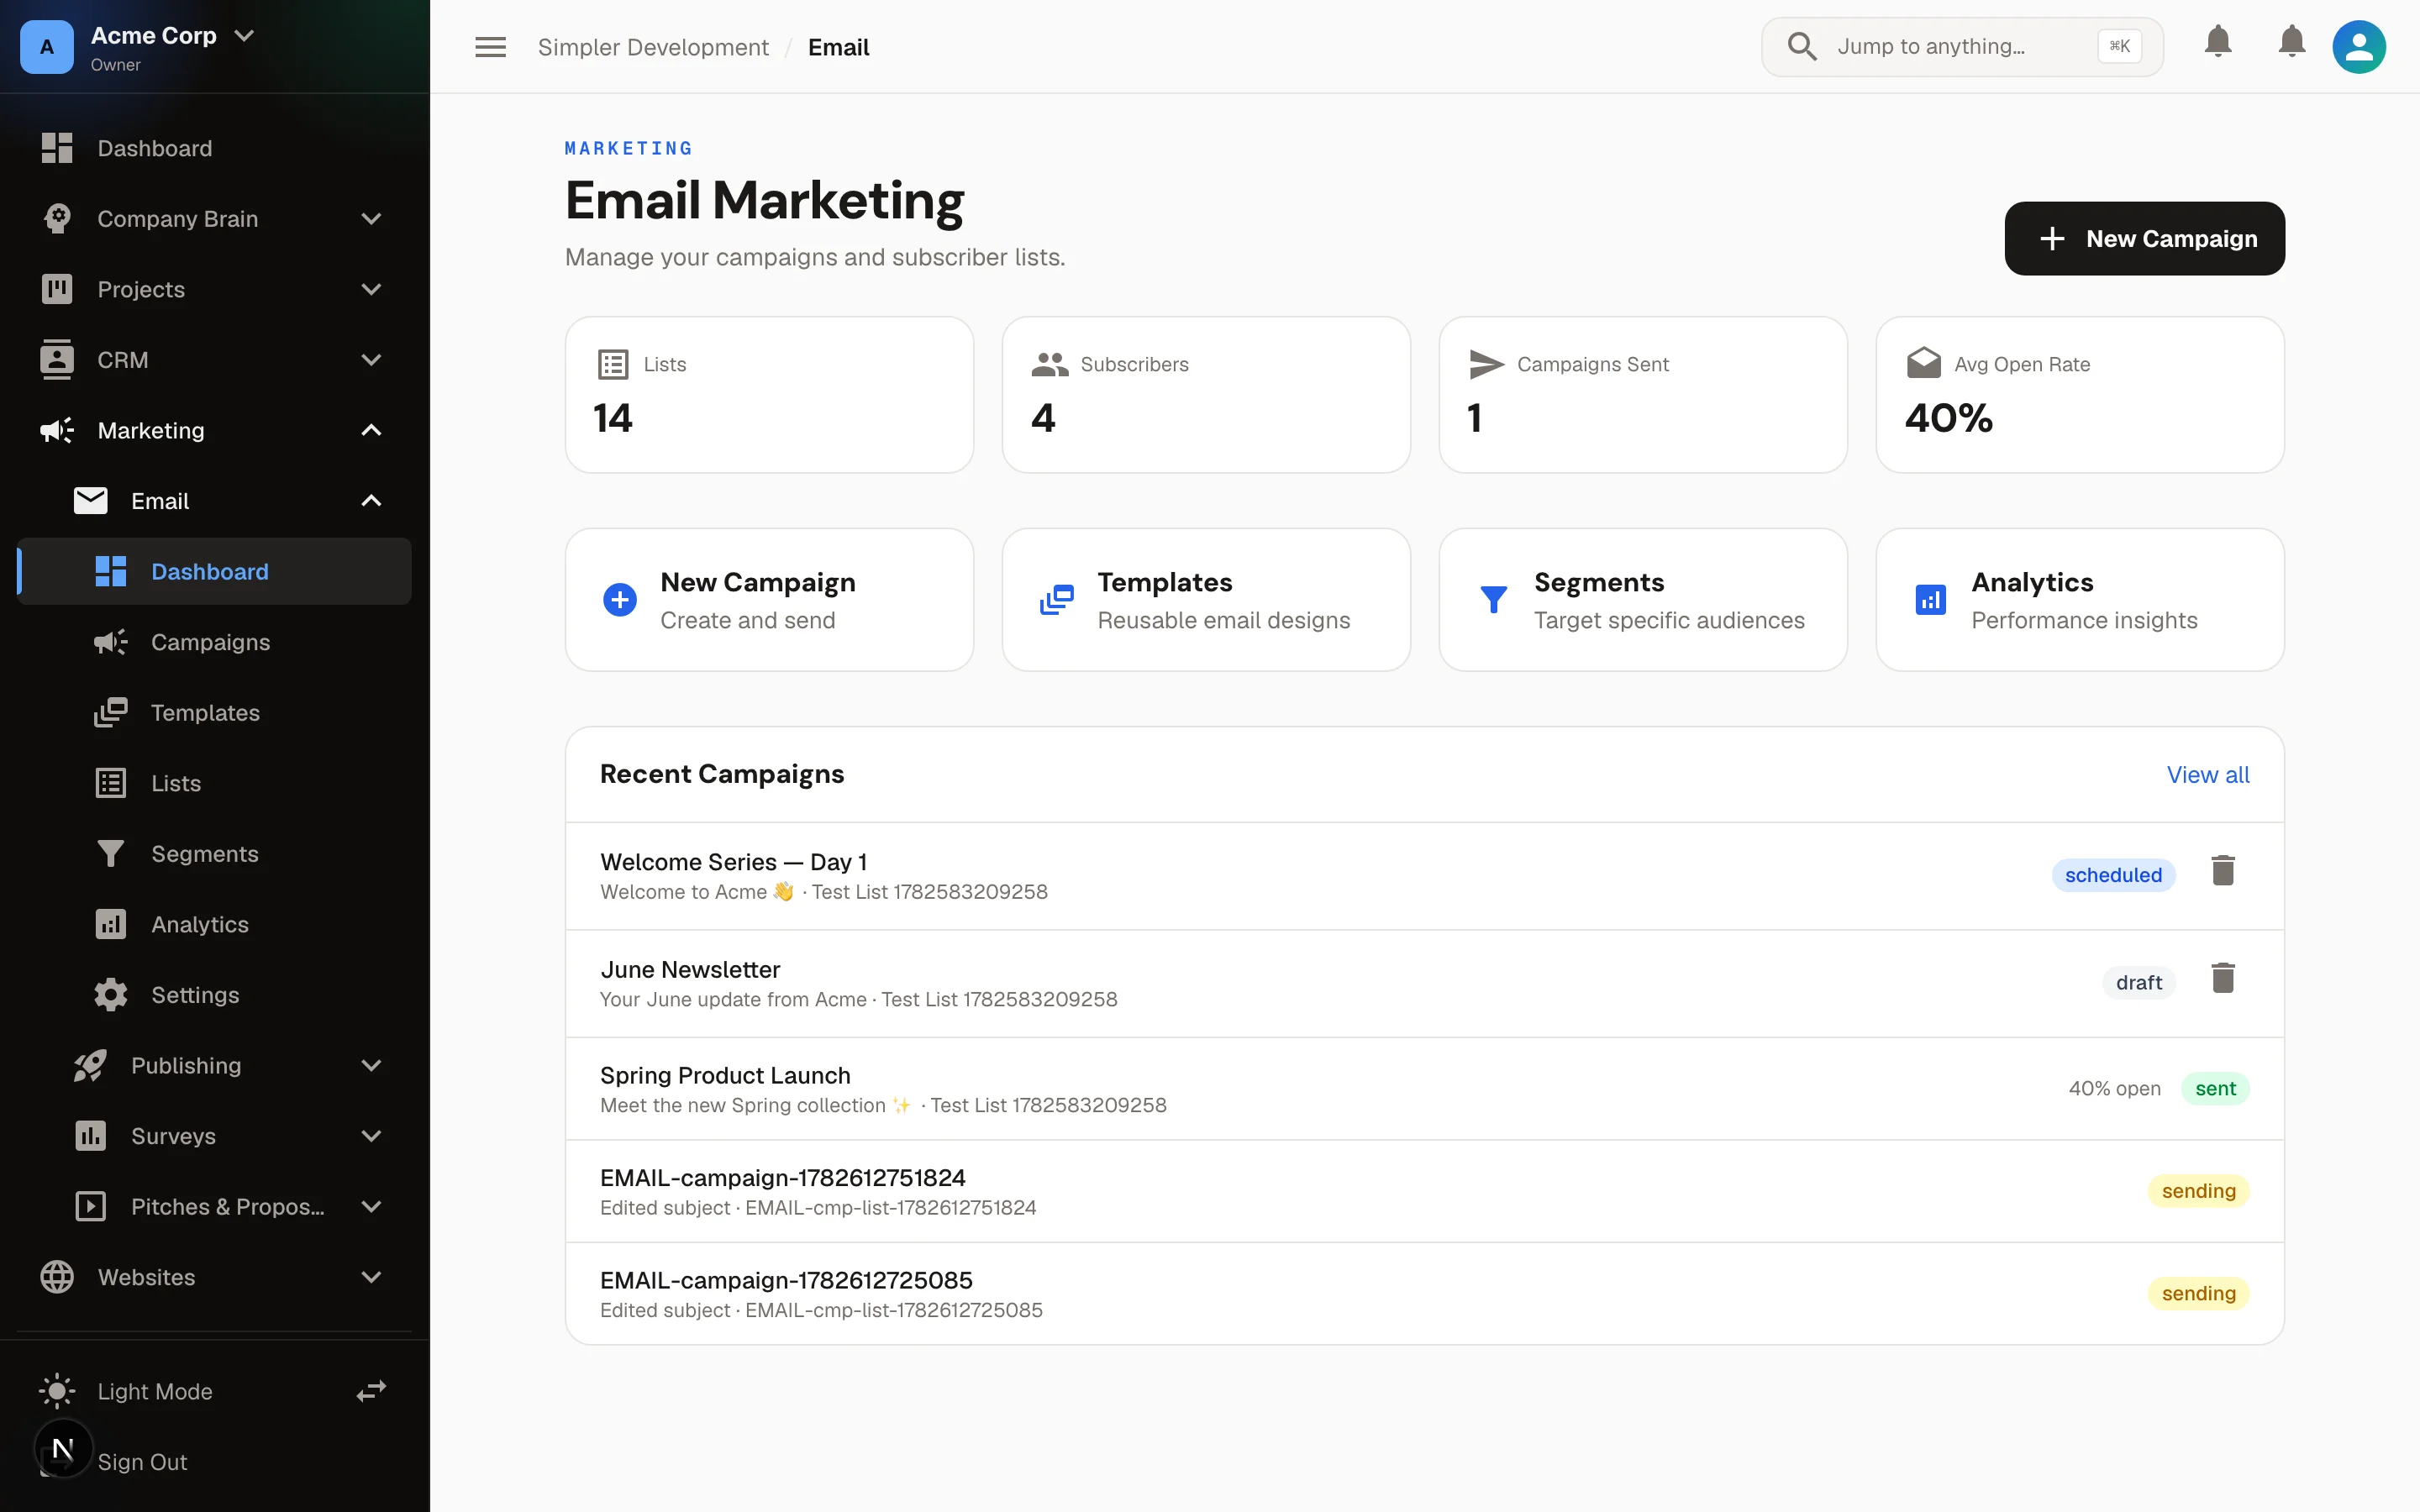Click the Projects board icon

(57, 289)
